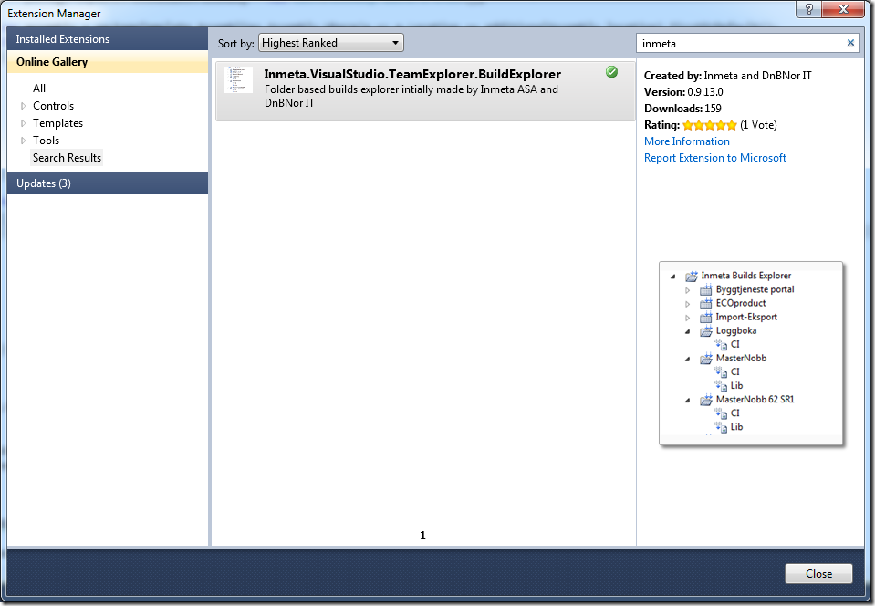Screen dimensions: 875x606
Task: Click the five-star rating icons
Action: [x=710, y=125]
